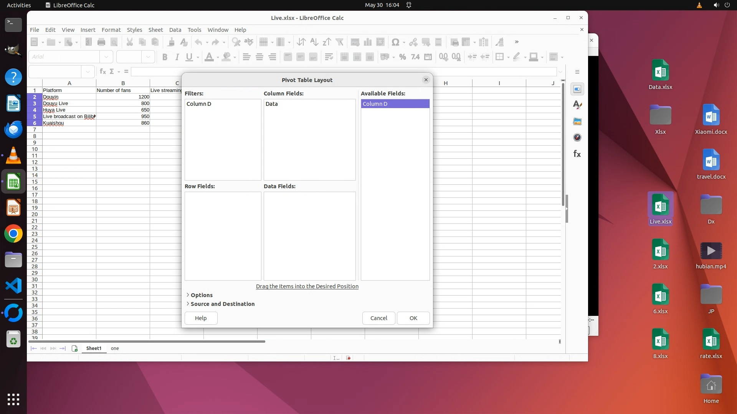Click the Cancel button in dialog
Screen dimensions: 737x414
pos(378,318)
